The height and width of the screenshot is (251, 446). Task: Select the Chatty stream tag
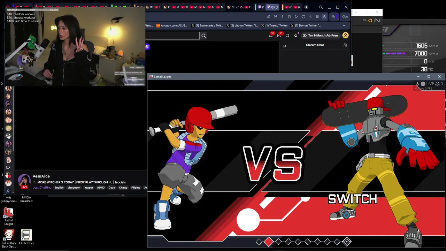coord(123,188)
